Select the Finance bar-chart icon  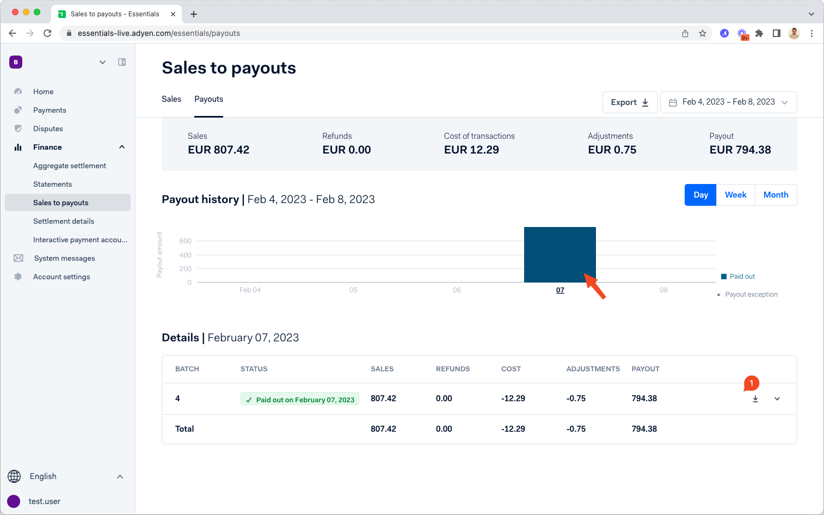[x=19, y=147]
